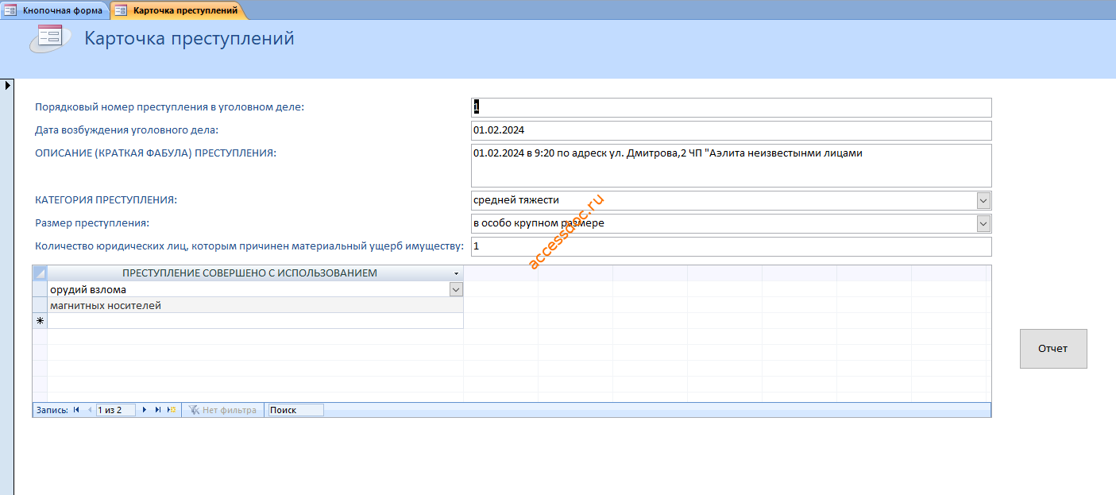Click the current record number box '1 из 2'
Screen dimensions: 1116x495
coord(116,410)
